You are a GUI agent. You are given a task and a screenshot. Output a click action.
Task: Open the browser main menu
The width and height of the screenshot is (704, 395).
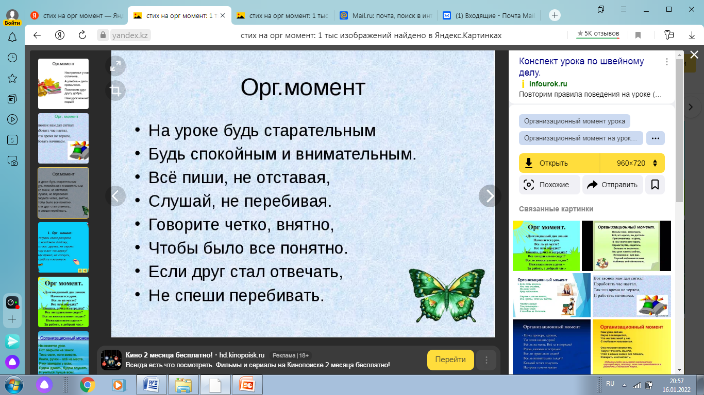click(623, 9)
